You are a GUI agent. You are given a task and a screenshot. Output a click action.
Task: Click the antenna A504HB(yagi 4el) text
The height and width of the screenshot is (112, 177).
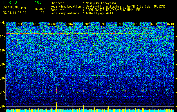click(99, 13)
